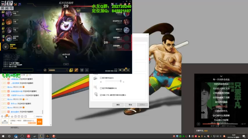This screenshot has width=248, height=139.
Task: Click the fourth teammate champion portrait
Action: point(9,38)
